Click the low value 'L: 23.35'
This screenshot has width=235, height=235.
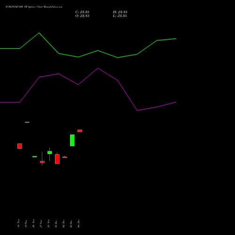click(x=120, y=16)
